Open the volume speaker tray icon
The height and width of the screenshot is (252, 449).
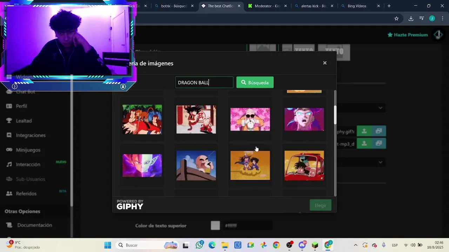(413, 245)
